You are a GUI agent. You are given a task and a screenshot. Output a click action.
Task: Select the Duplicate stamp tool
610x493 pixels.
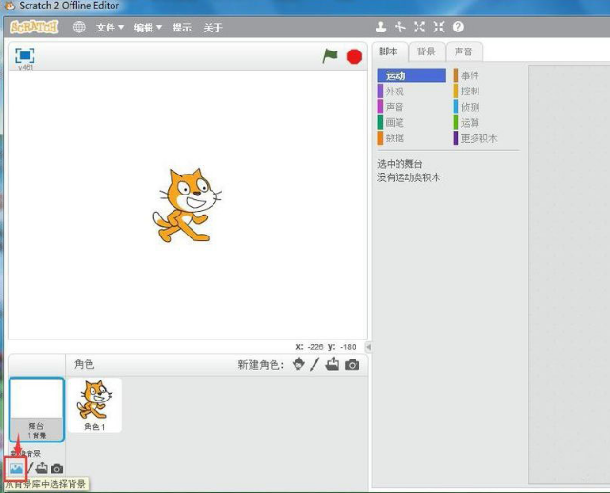(381, 27)
